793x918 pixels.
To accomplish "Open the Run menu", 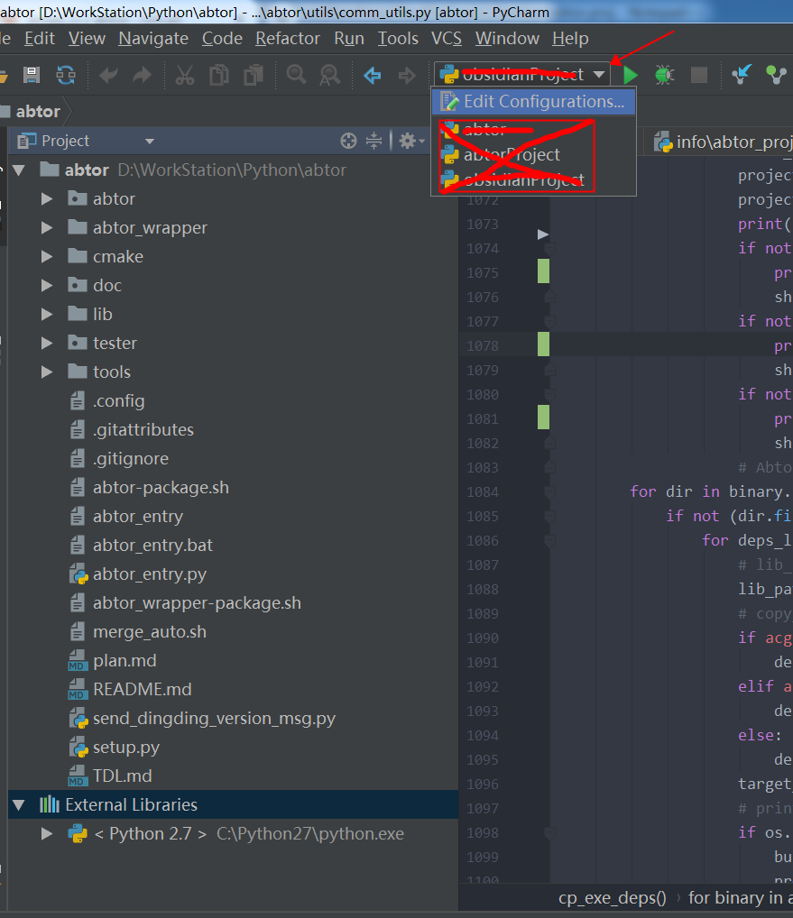I will click(349, 39).
